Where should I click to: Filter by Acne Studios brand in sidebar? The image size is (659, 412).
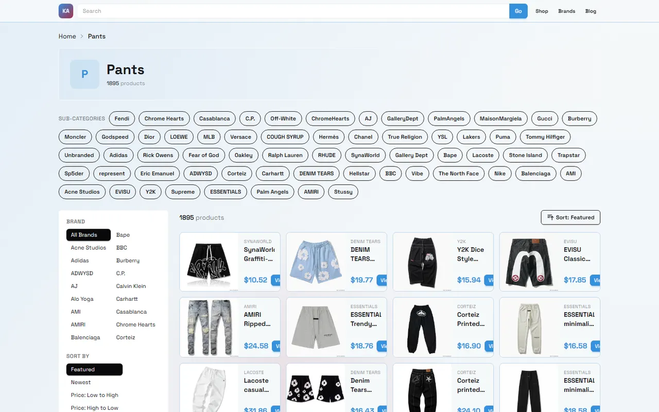coord(89,248)
